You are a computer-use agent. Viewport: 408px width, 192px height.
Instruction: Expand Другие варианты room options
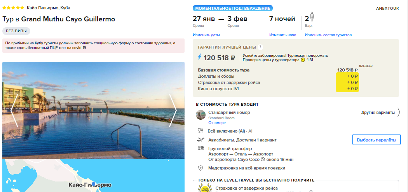click(380, 113)
